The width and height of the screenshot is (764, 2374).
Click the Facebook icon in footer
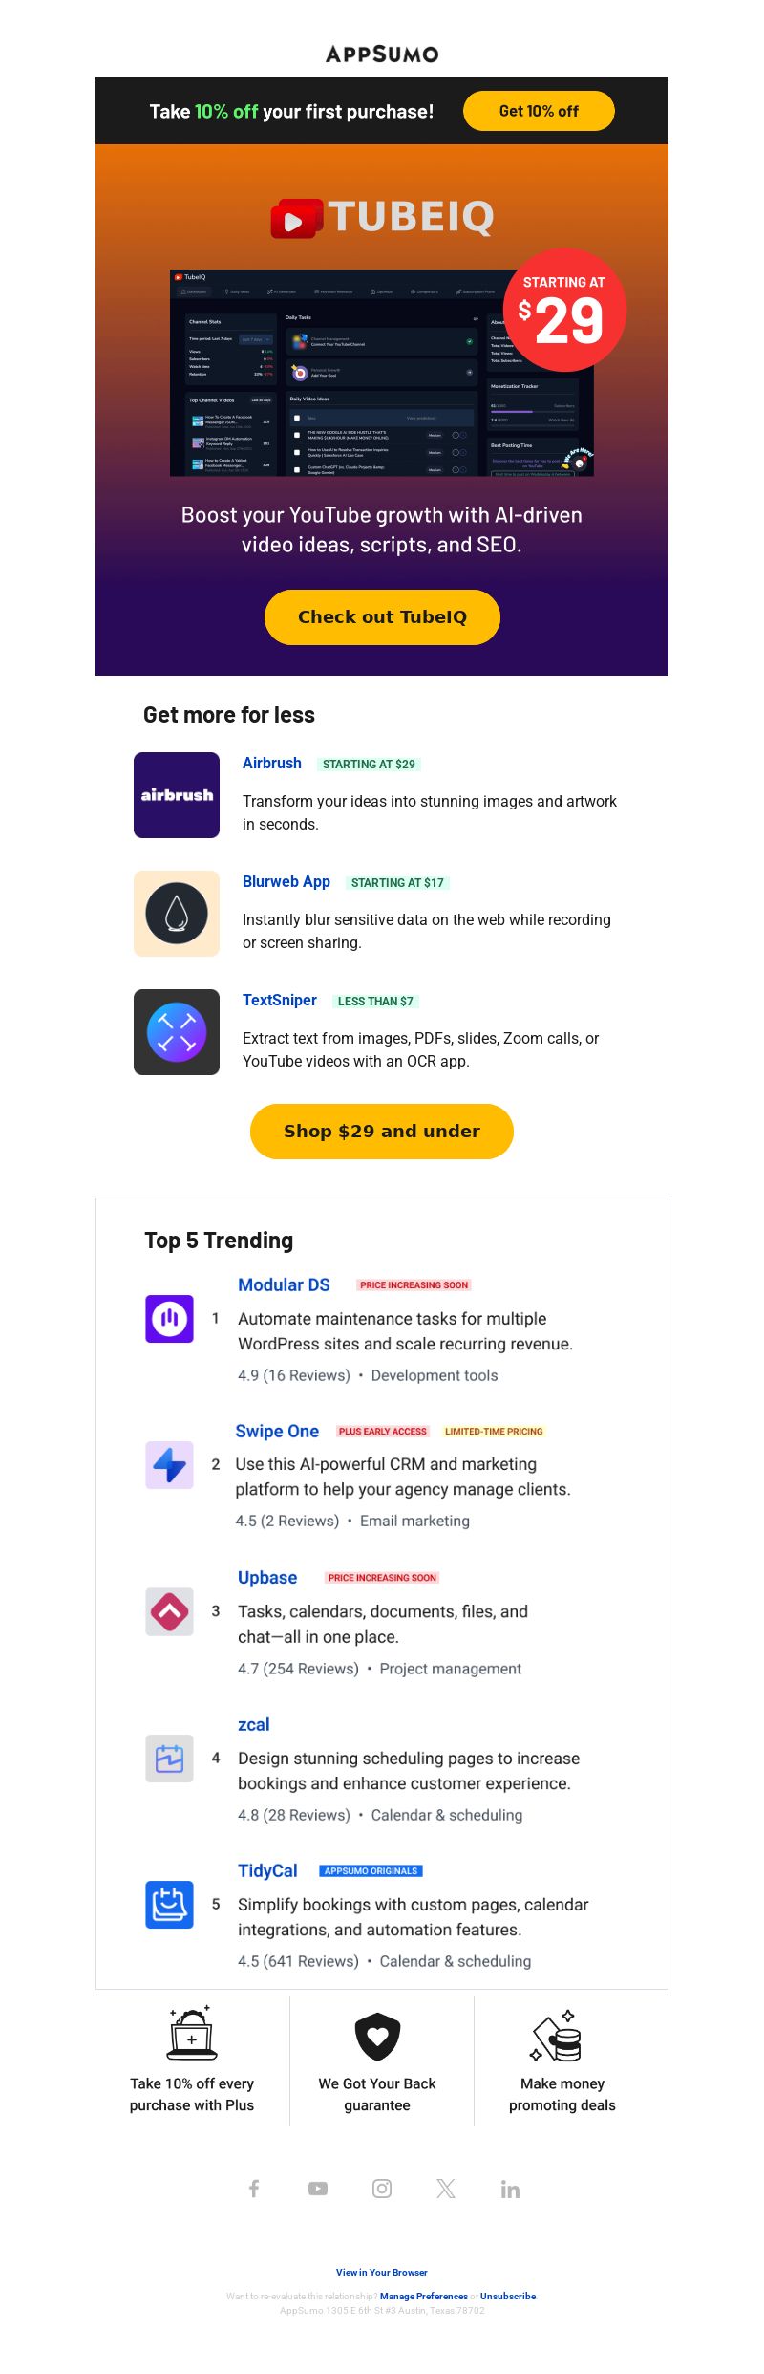coord(254,2189)
